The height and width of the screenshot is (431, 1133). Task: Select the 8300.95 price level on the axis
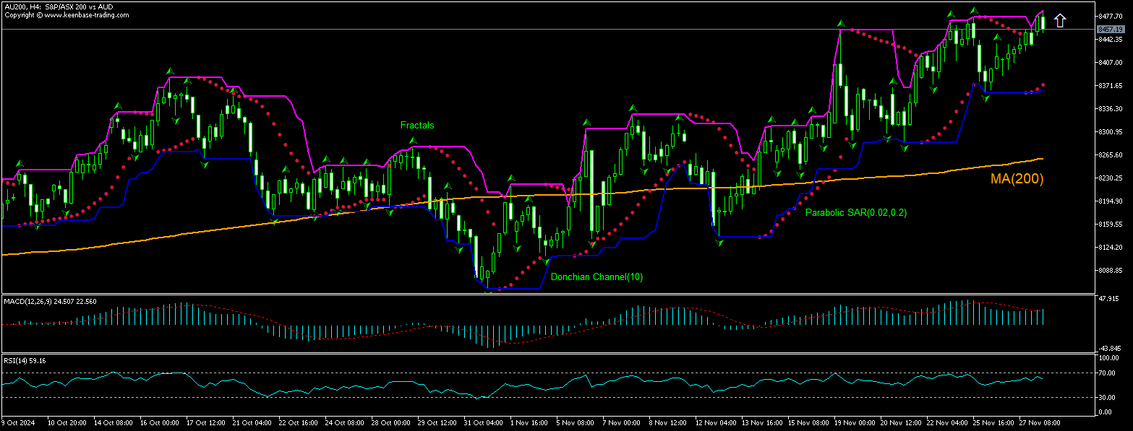1108,132
